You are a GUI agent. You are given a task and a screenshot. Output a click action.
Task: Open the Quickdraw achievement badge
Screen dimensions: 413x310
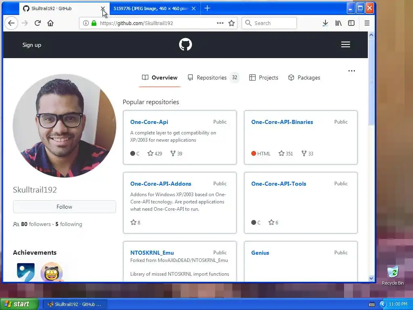click(25, 272)
